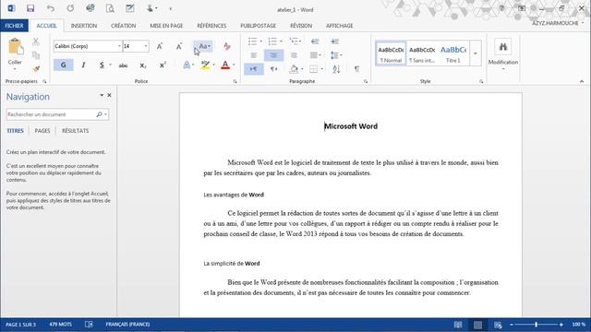The height and width of the screenshot is (332, 591).
Task: Redo the last action in the title bar
Action: coord(70,8)
